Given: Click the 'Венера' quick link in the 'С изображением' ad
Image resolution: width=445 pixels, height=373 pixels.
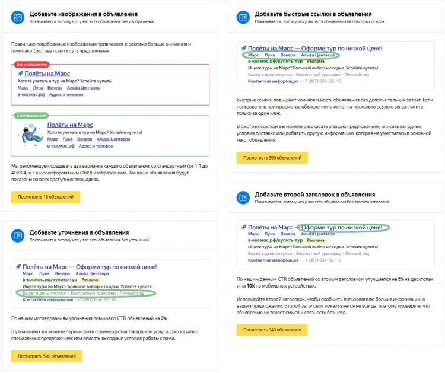Looking at the screenshot, I should [x=85, y=139].
